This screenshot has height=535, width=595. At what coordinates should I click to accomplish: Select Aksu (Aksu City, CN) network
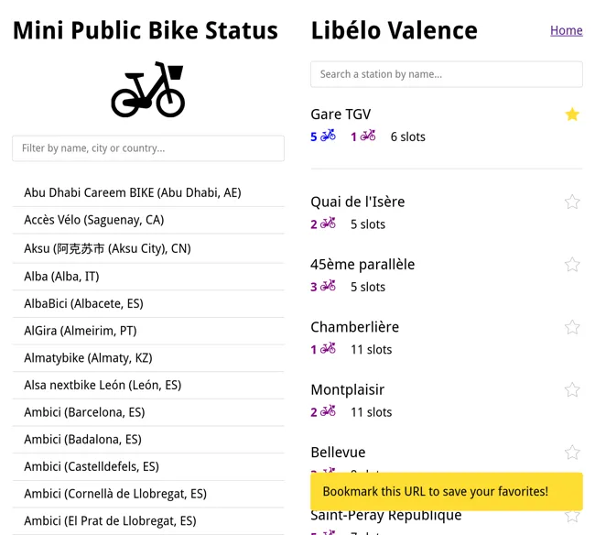[148, 248]
